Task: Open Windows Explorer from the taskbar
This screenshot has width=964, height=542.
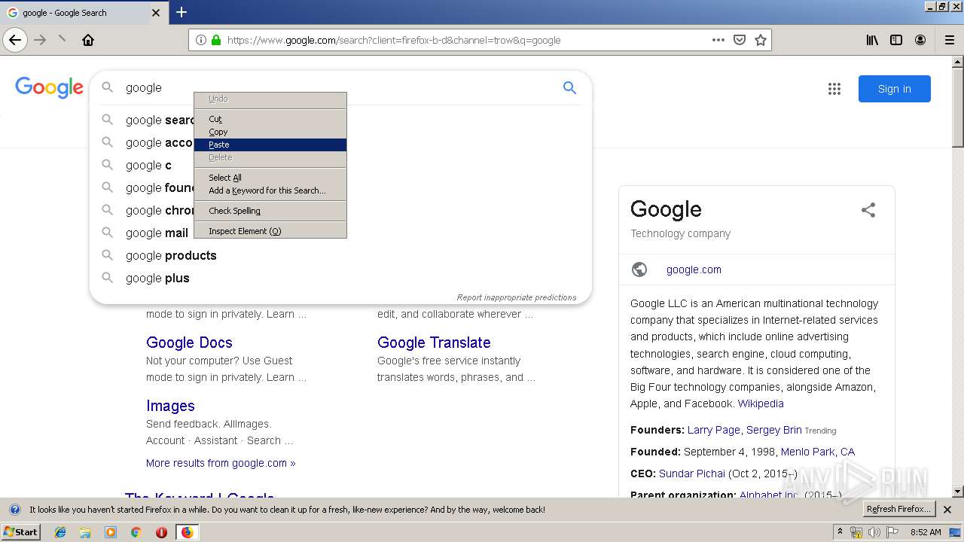Action: tap(85, 532)
